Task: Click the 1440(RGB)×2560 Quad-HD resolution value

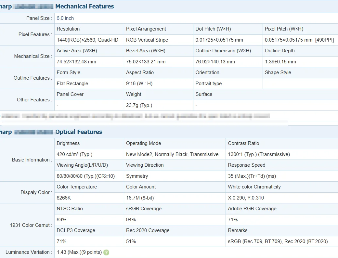Action: (x=87, y=40)
